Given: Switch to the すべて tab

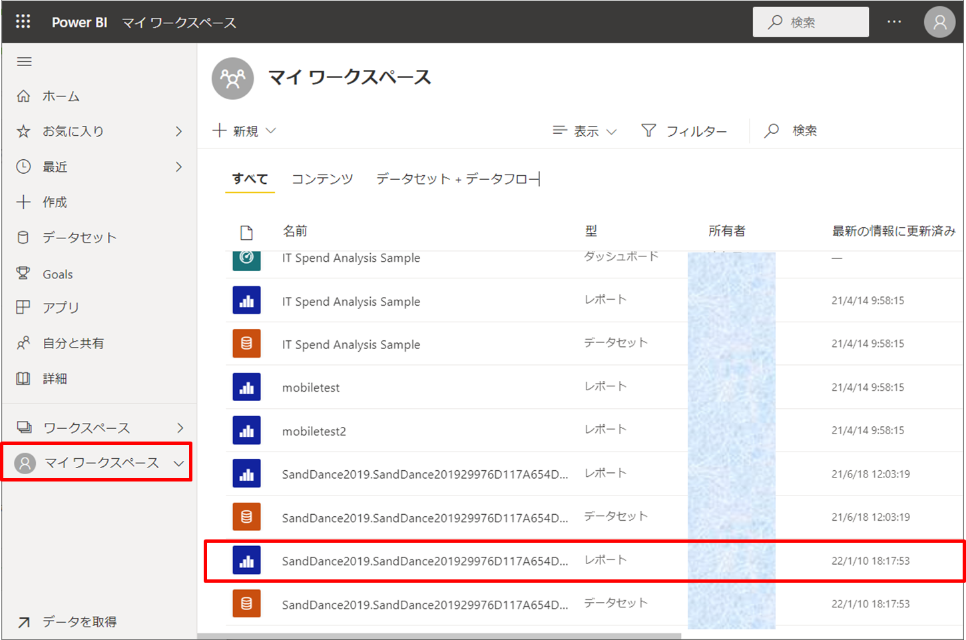Looking at the screenshot, I should (250, 178).
